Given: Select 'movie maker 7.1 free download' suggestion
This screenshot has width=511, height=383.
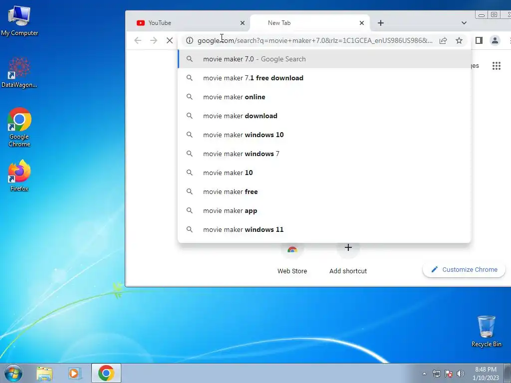Looking at the screenshot, I should [x=324, y=78].
